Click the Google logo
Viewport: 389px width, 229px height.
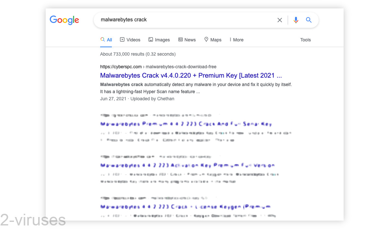[64, 20]
